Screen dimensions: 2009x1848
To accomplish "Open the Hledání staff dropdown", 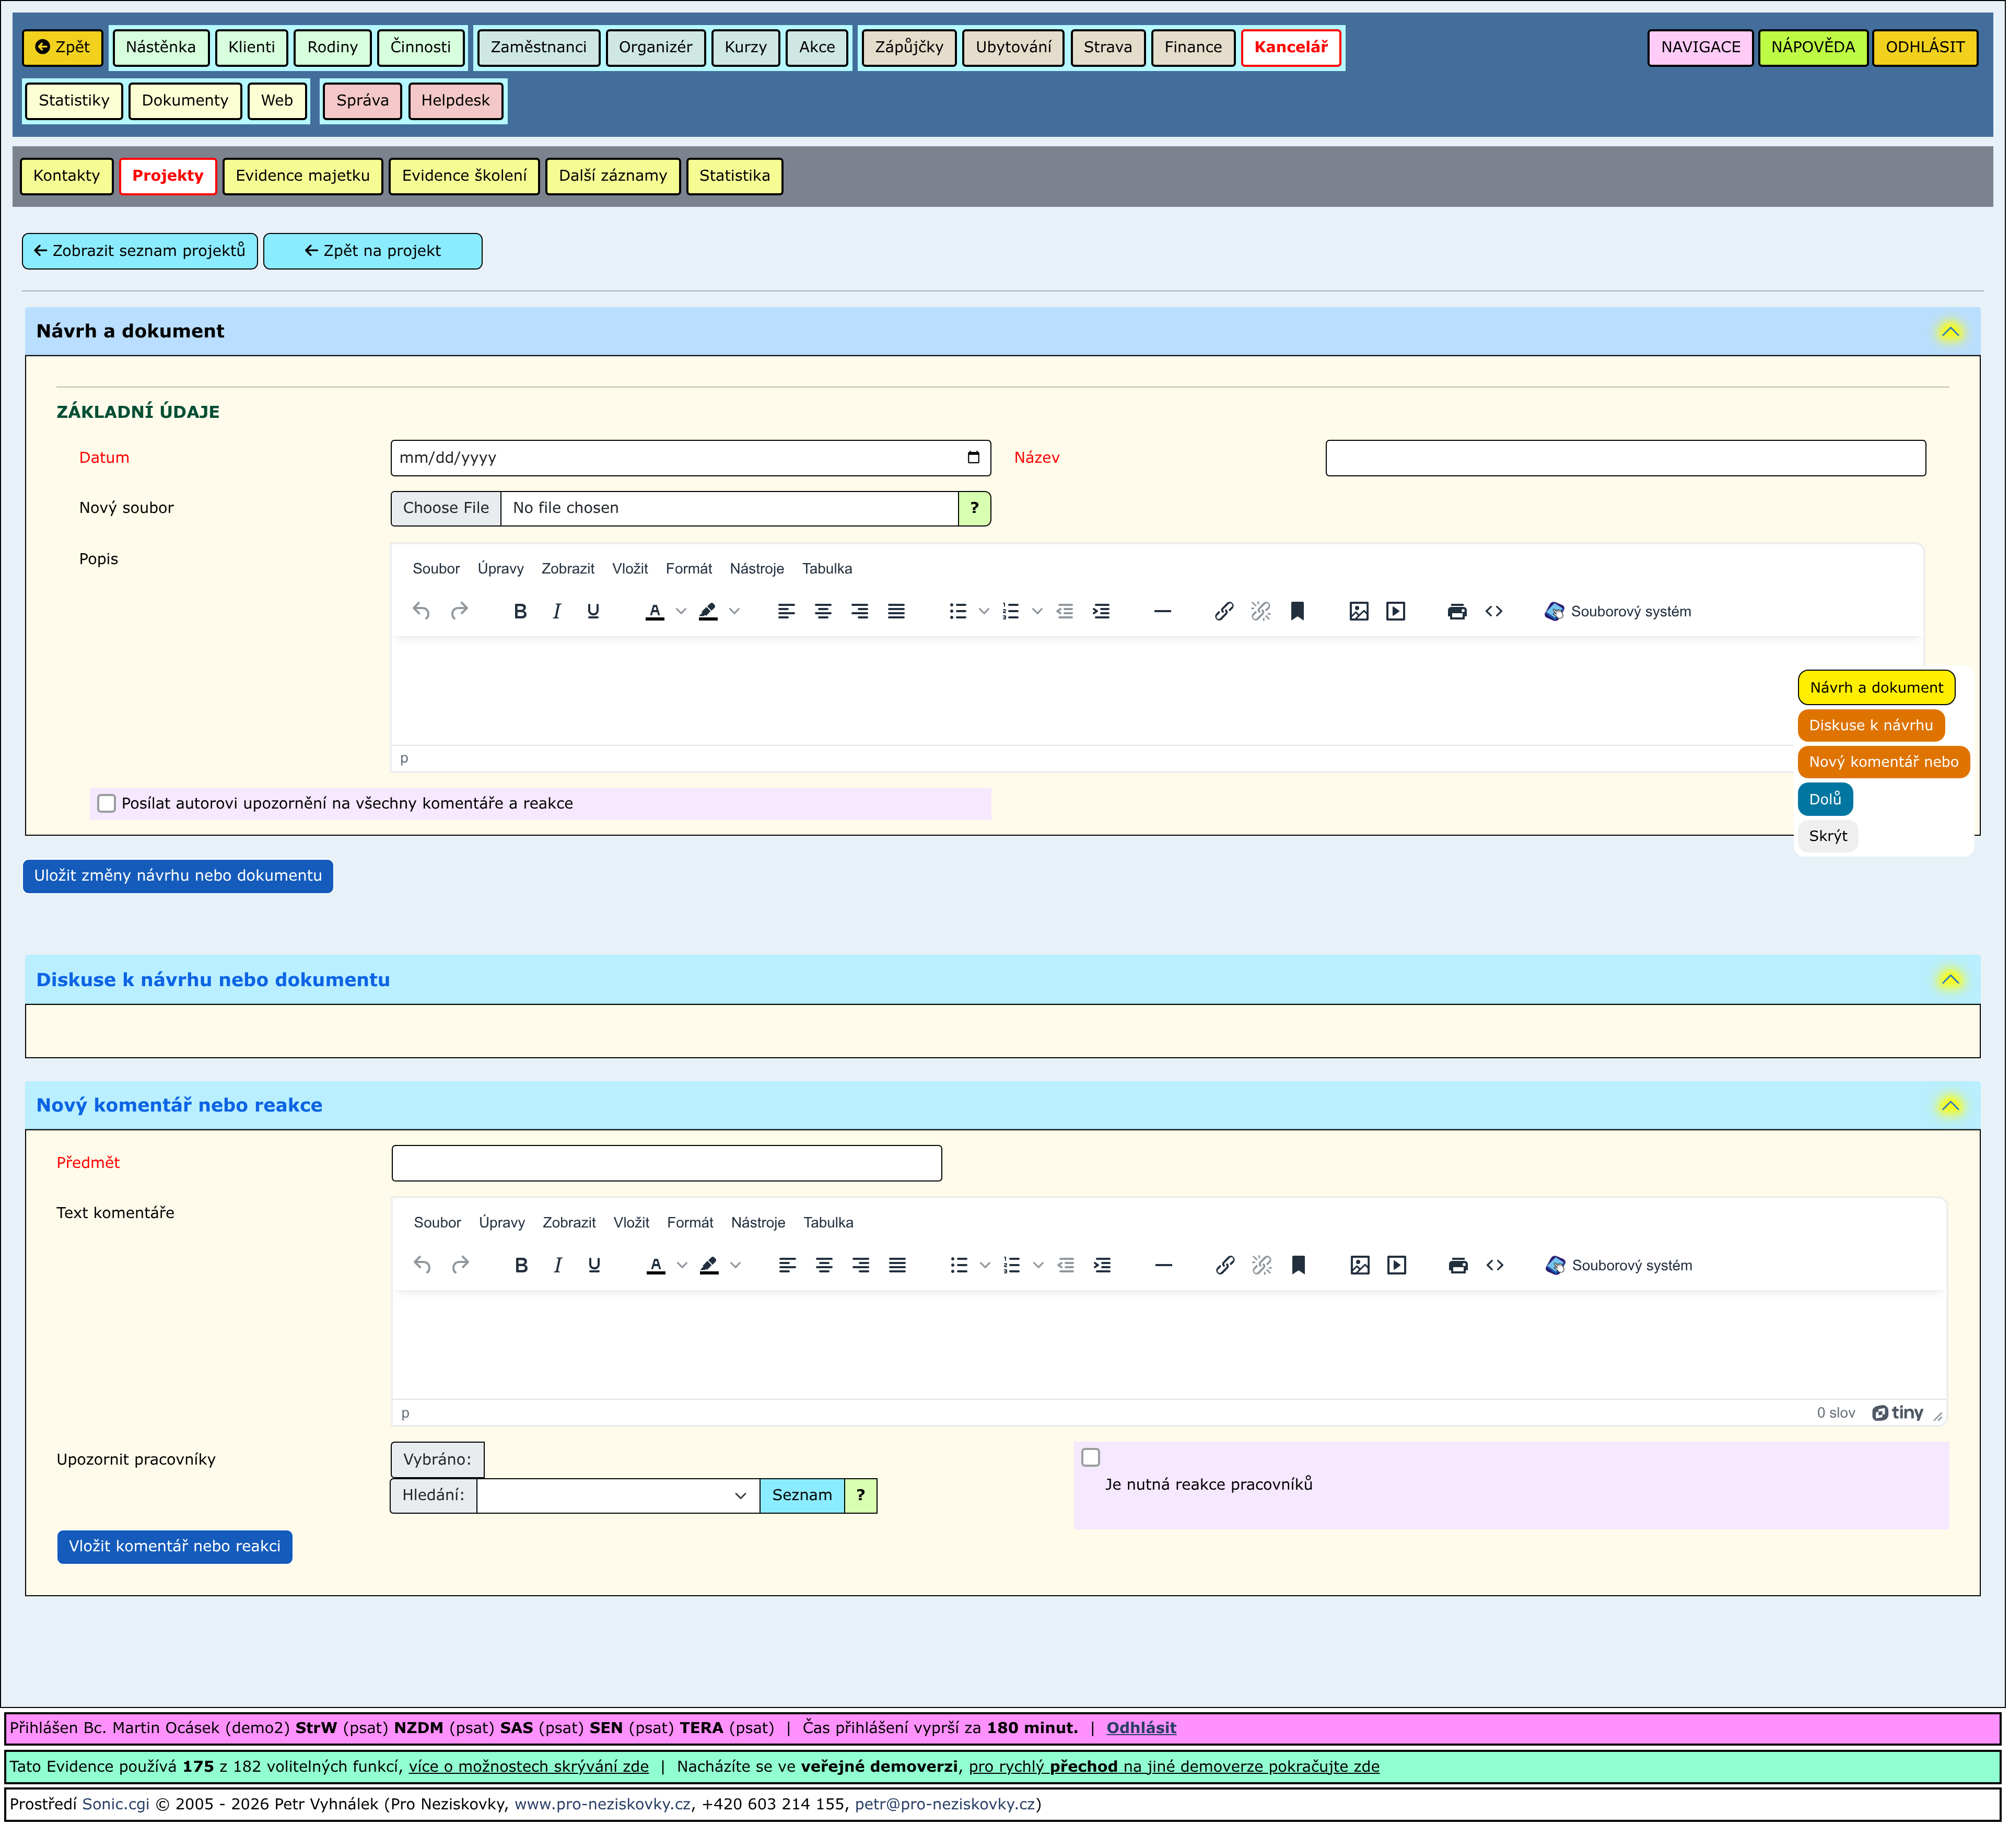I will (x=619, y=1497).
